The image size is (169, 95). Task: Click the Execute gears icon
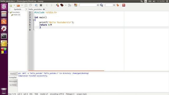[70, 5]
